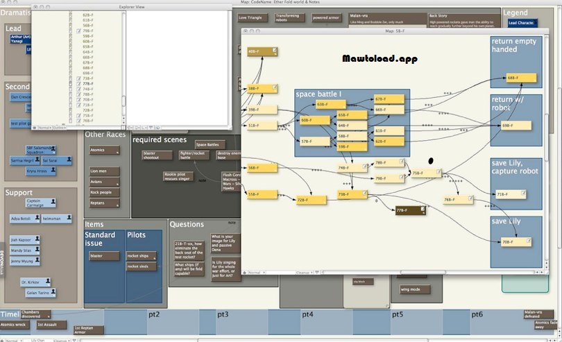This screenshot has height=342, width=562.
Task: Click the Map 5B-F horizontal scrollbar thumb
Action: click(423, 273)
